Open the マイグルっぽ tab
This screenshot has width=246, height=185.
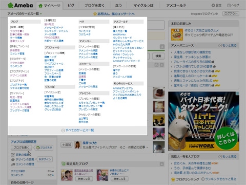point(143,6)
